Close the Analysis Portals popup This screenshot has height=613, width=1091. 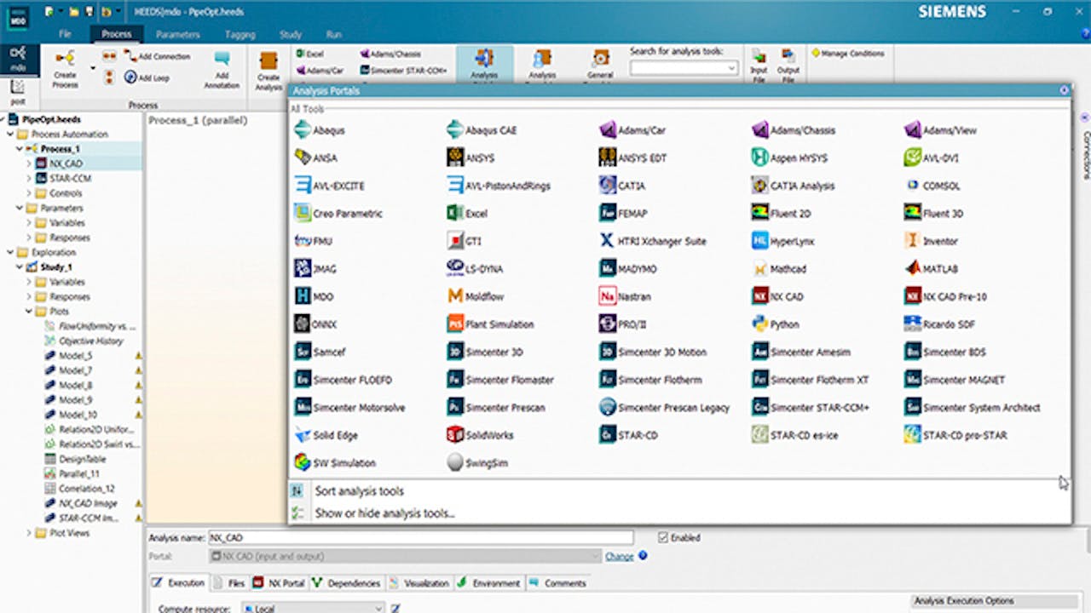pos(1064,89)
